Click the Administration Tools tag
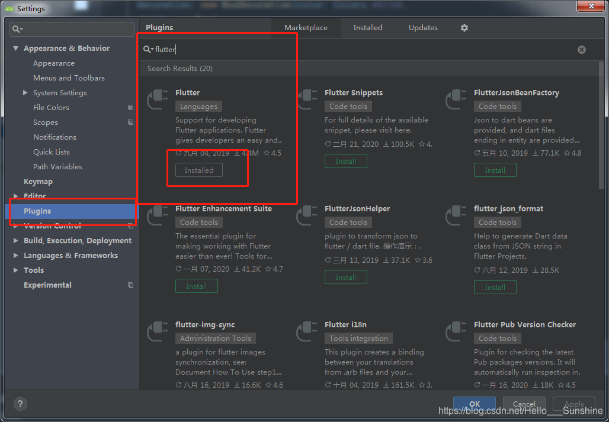This screenshot has height=422, width=609. coord(216,338)
